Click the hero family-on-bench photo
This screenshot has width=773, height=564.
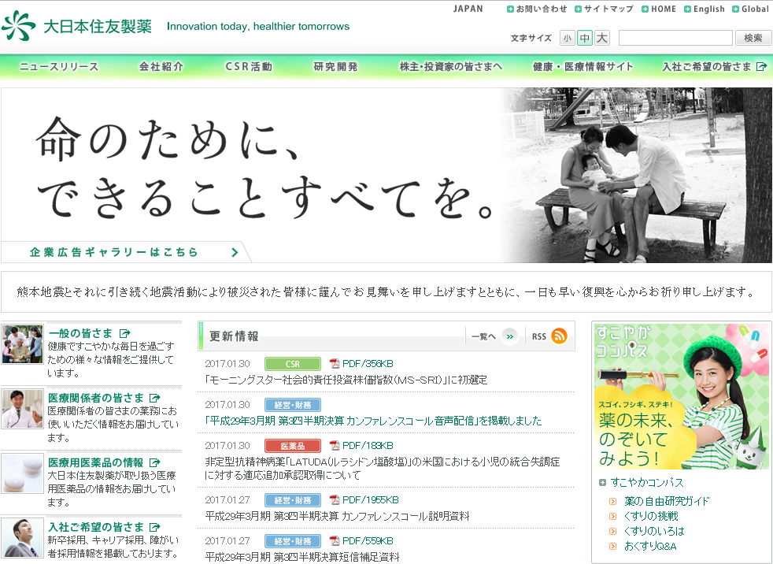[636, 175]
